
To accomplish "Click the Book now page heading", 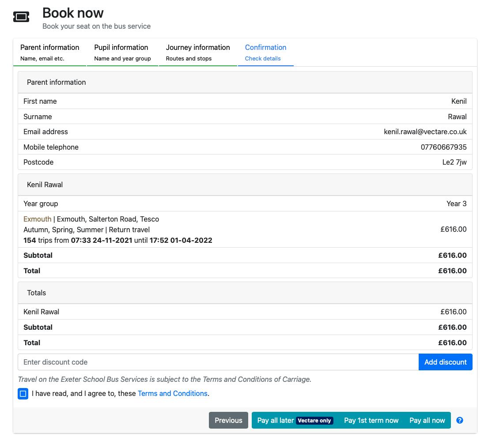I will click(x=73, y=13).
